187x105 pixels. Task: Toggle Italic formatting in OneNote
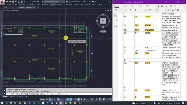tap(135, 10)
